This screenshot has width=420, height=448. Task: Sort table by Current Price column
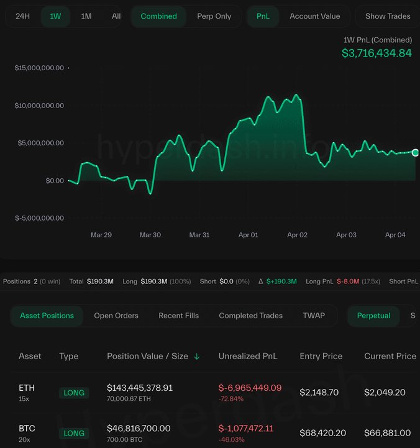[390, 356]
